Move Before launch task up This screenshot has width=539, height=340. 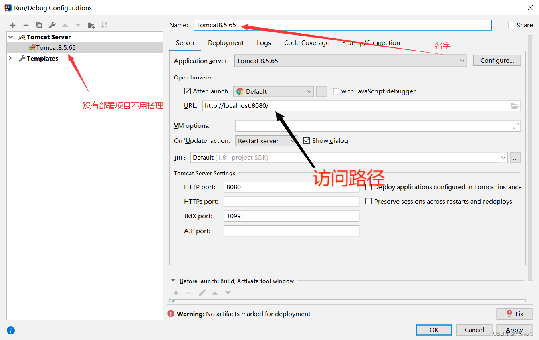(215, 293)
